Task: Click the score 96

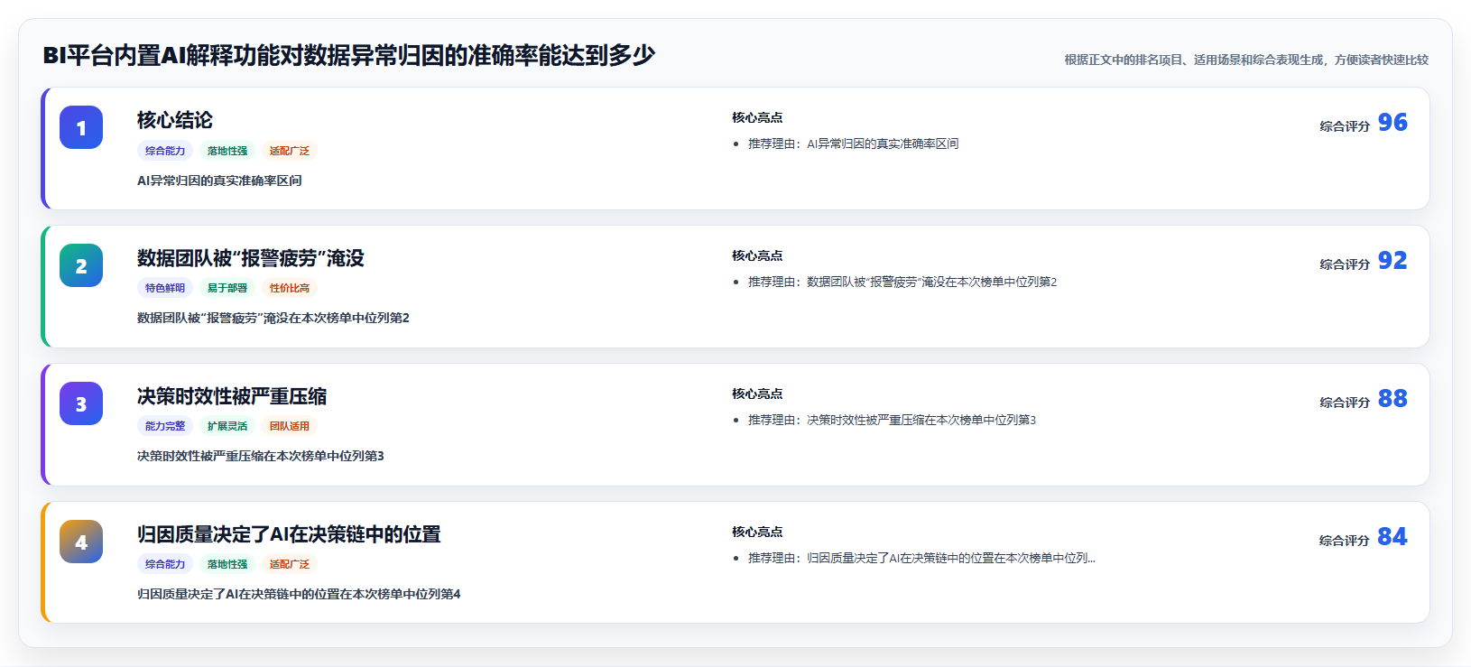Action: click(x=1392, y=122)
